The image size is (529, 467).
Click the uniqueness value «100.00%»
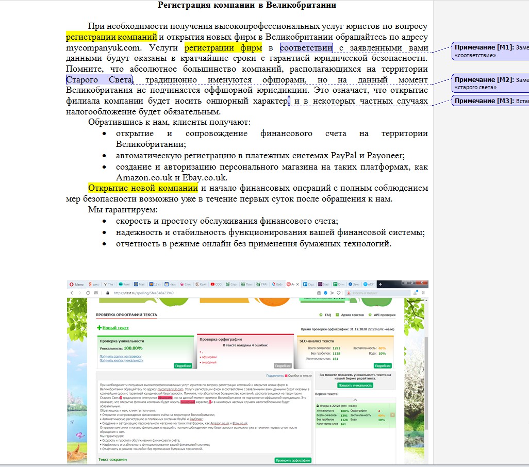tap(133, 348)
